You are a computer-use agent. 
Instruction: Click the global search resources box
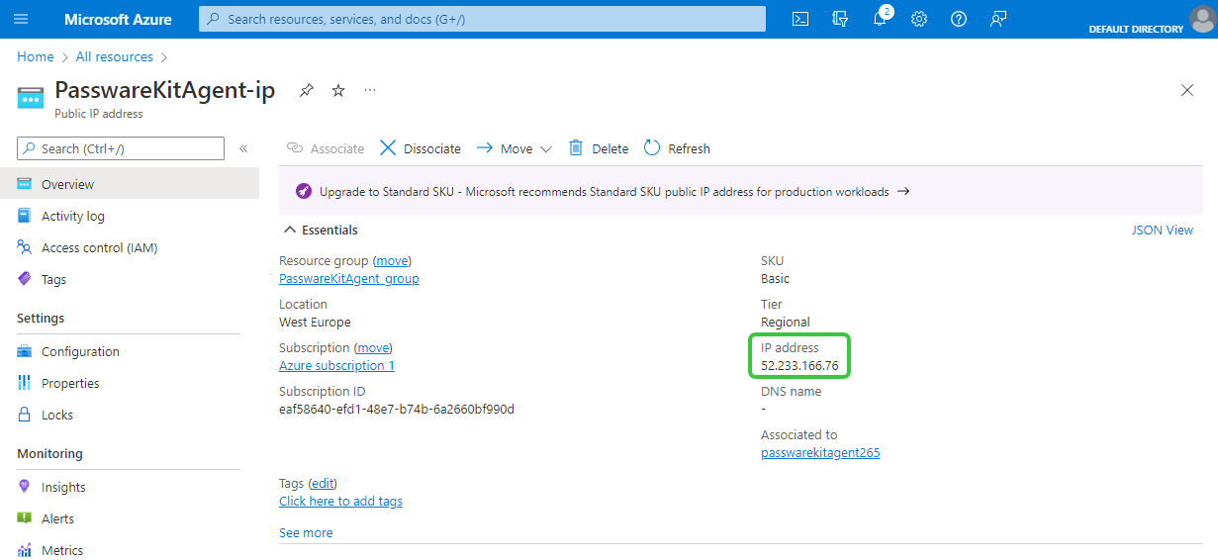pos(482,19)
